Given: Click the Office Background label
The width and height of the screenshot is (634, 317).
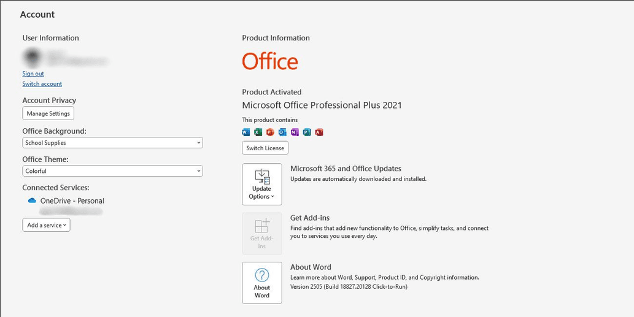Looking at the screenshot, I should coord(54,131).
